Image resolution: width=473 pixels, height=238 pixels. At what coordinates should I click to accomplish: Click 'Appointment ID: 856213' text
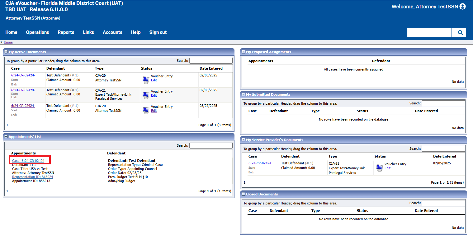pos(31,181)
